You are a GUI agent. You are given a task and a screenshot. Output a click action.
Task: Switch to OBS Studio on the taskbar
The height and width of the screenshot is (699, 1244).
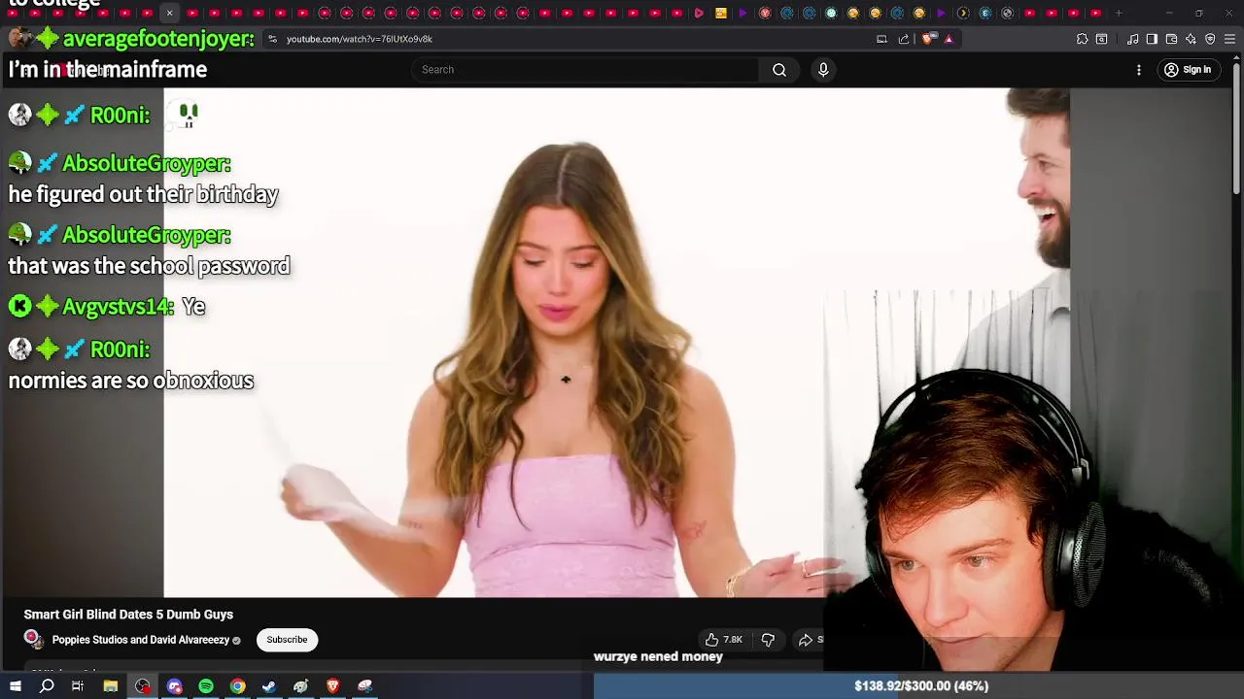click(143, 686)
